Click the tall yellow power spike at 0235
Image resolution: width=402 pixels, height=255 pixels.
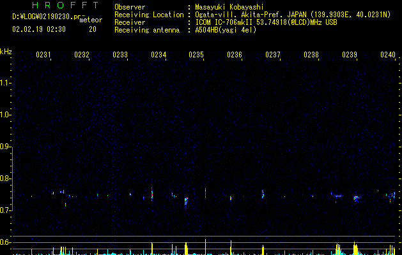[205, 247]
